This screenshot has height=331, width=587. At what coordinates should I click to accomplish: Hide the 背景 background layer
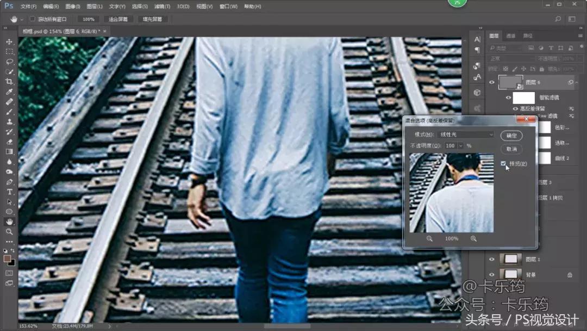(492, 275)
